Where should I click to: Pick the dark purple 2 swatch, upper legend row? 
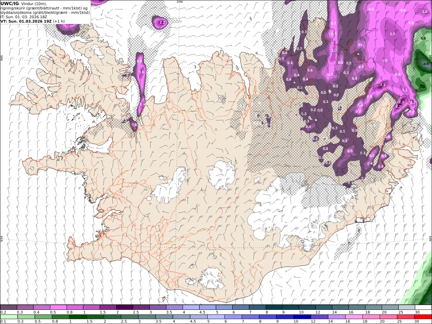pyautogui.click(x=124, y=307)
